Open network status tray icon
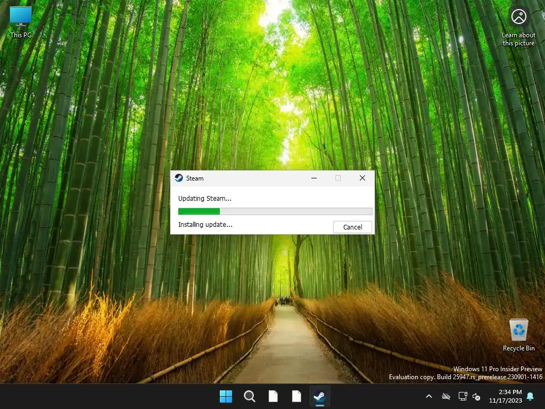Viewport: 545px width, 409px height. click(x=463, y=396)
